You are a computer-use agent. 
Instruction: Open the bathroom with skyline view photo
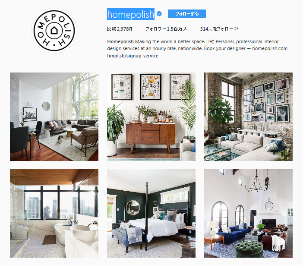tap(54, 213)
